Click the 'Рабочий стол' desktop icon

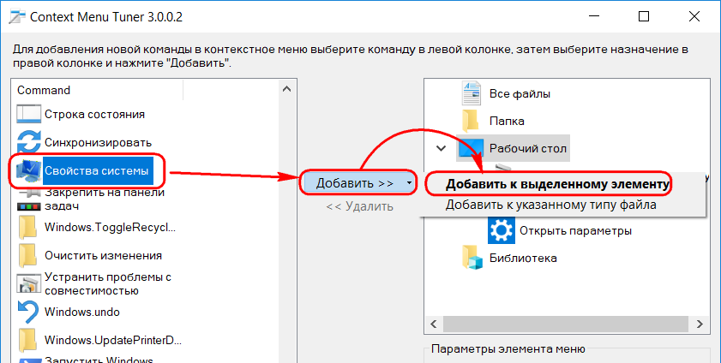471,148
